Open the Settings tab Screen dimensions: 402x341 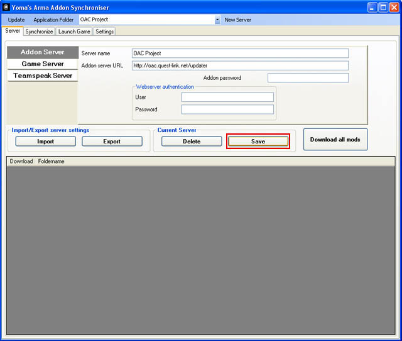coord(104,31)
